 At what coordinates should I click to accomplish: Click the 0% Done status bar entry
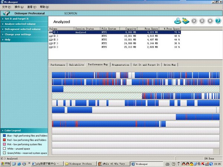pos(209,158)
